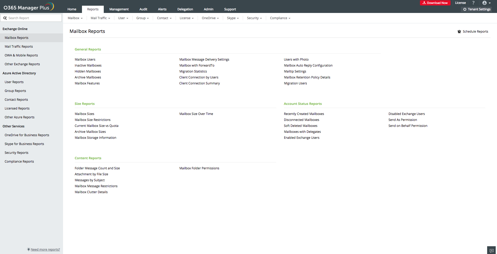Open the Inactive Mailboxes report

(x=88, y=66)
